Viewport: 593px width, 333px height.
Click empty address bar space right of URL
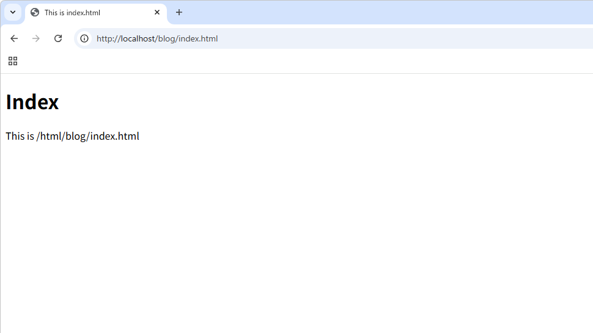428,38
